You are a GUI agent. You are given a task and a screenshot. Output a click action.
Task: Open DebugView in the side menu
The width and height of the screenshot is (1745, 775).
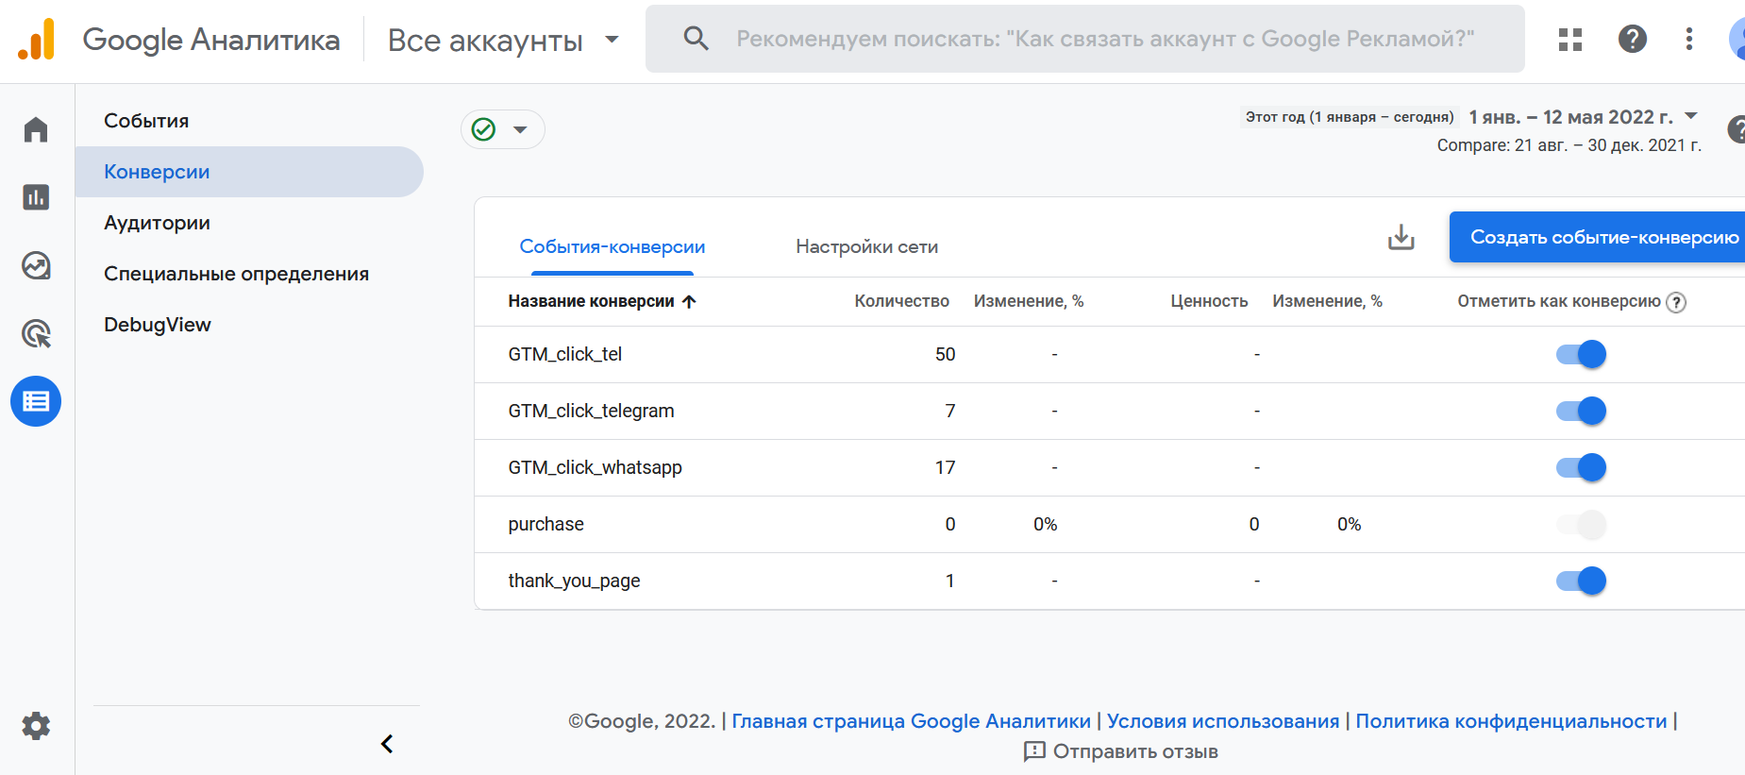point(158,325)
